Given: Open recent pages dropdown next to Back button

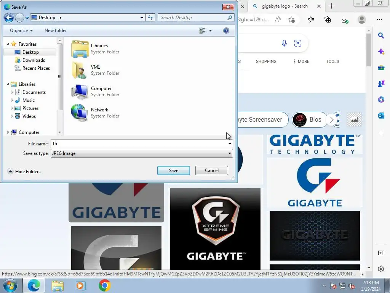Looking at the screenshot, I should (27, 18).
